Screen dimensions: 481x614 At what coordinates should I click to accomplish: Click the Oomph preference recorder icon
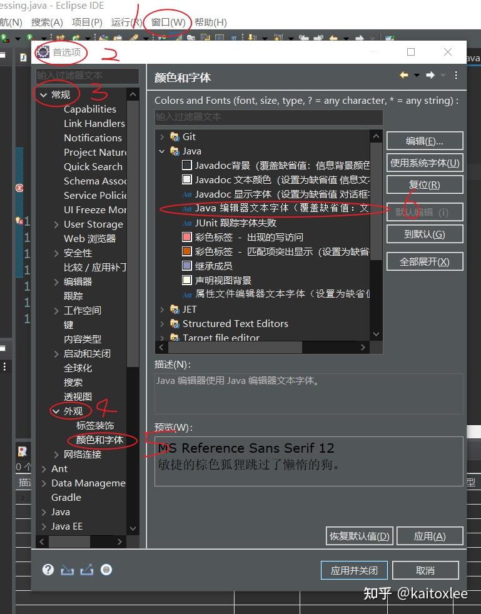(106, 570)
